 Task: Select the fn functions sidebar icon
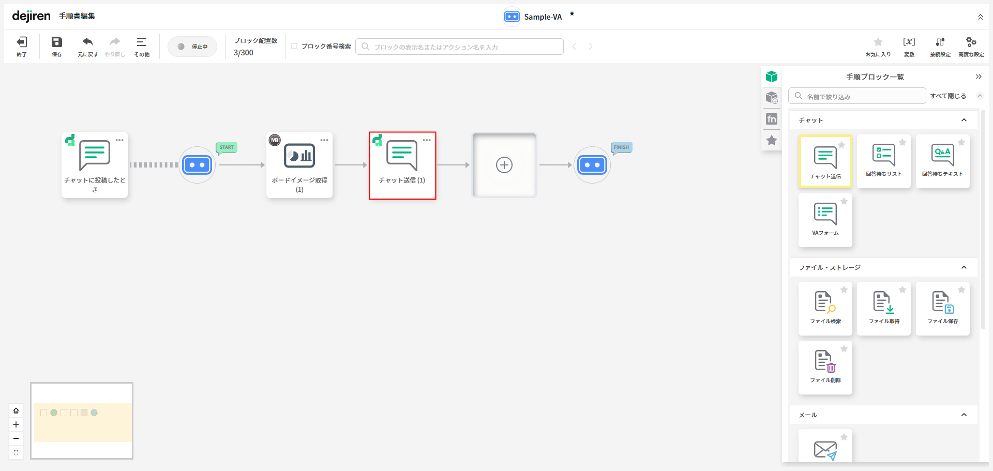point(772,119)
